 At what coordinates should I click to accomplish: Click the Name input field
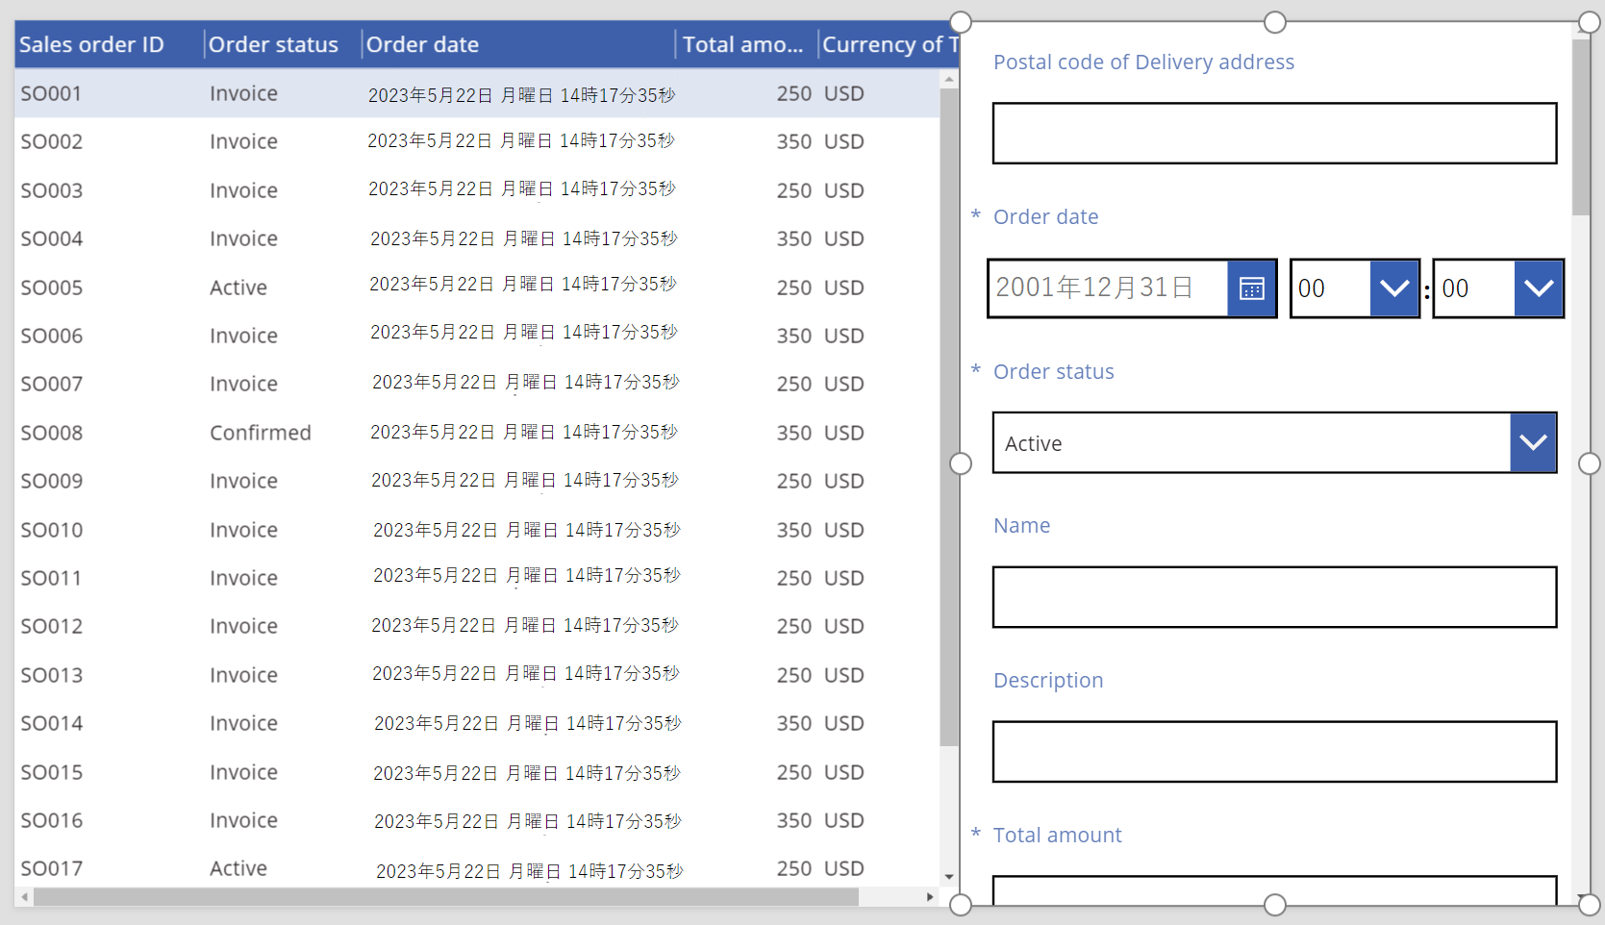(x=1274, y=597)
